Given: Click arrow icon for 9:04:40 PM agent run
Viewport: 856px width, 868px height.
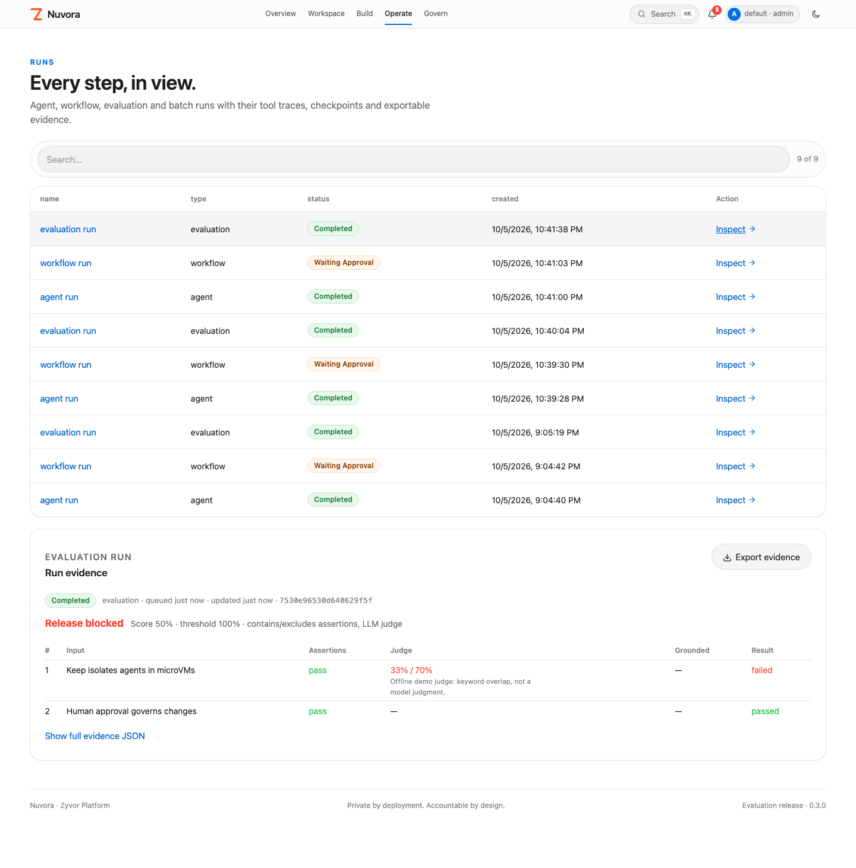Looking at the screenshot, I should [x=752, y=500].
